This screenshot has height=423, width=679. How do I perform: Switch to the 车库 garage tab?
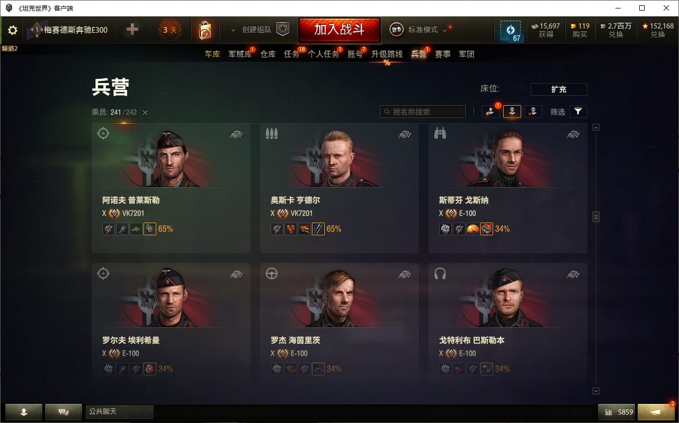pyautogui.click(x=212, y=54)
